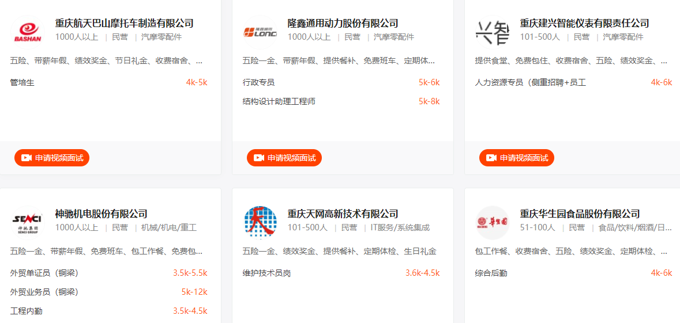The width and height of the screenshot is (680, 323).
Task: Open company page 重庆建兴智能仪表有限责任公司
Action: pos(584,23)
